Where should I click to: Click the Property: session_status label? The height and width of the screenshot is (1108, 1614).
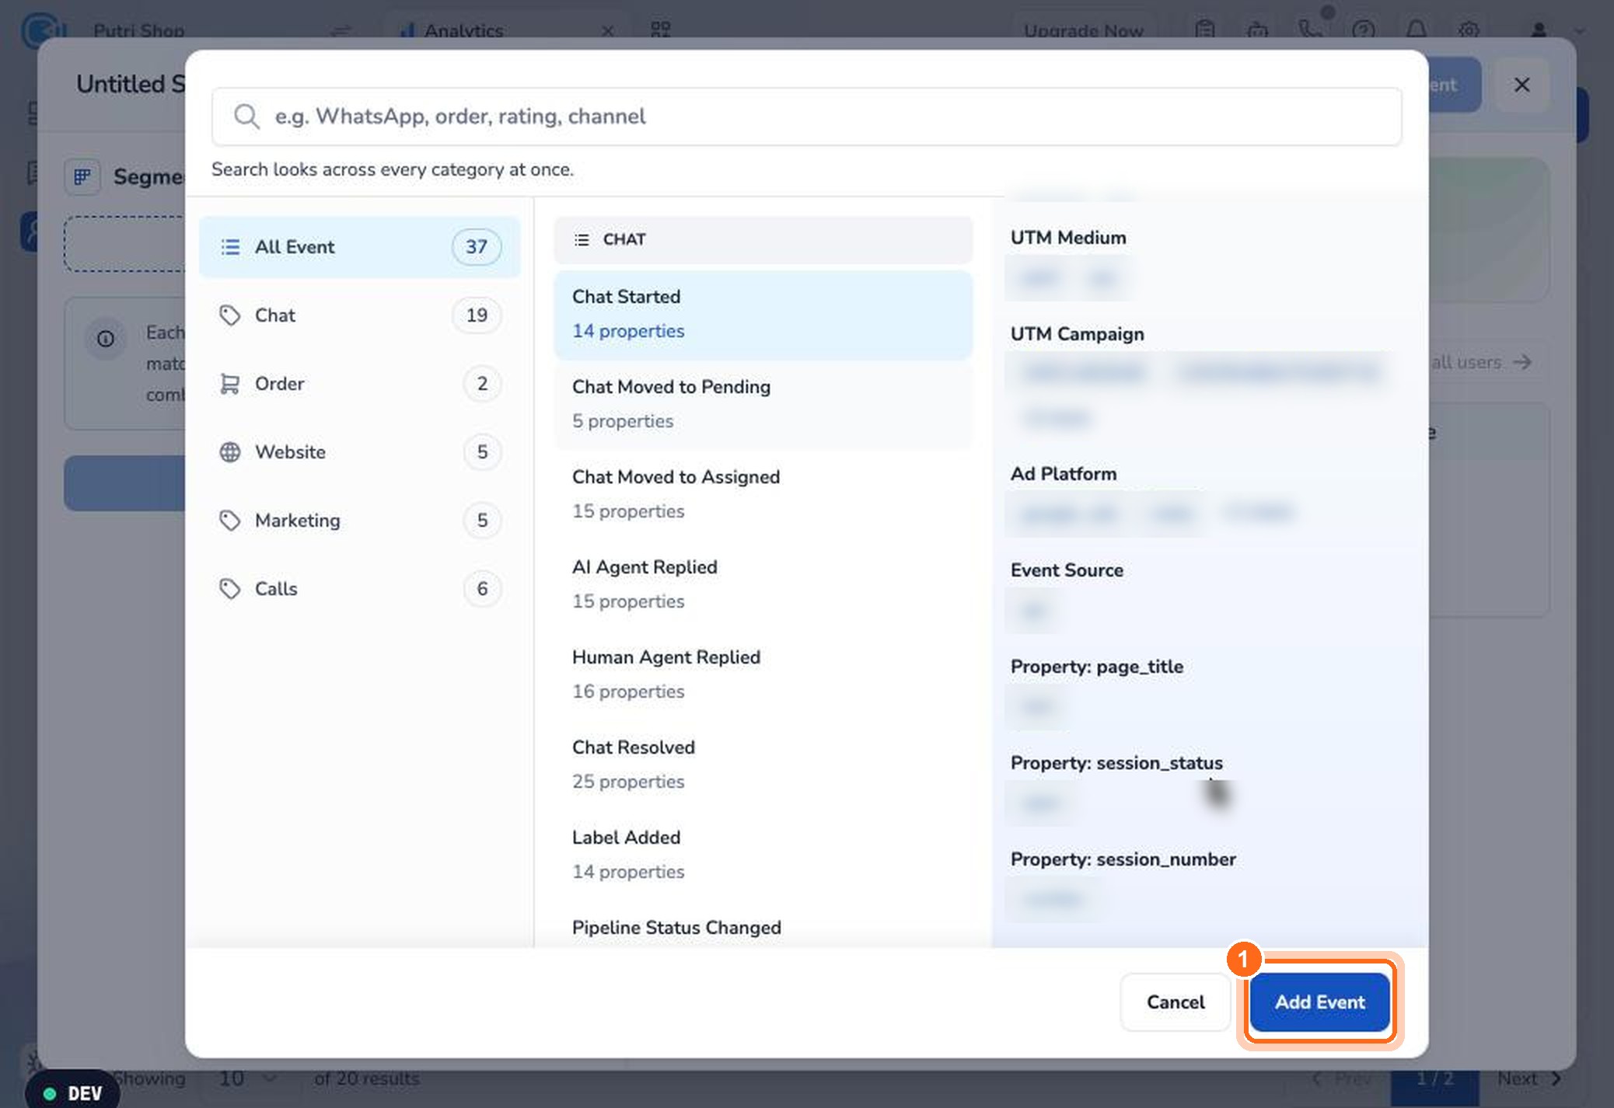(x=1116, y=763)
